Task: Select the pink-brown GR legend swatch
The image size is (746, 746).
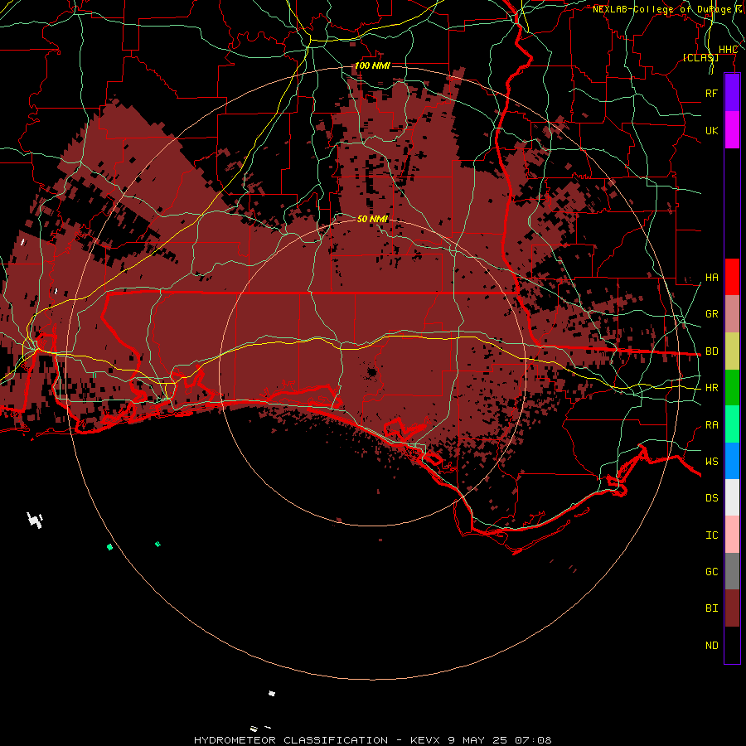Action: click(732, 314)
